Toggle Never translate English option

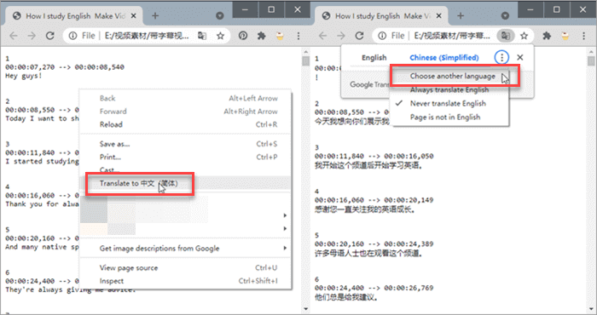pos(448,103)
